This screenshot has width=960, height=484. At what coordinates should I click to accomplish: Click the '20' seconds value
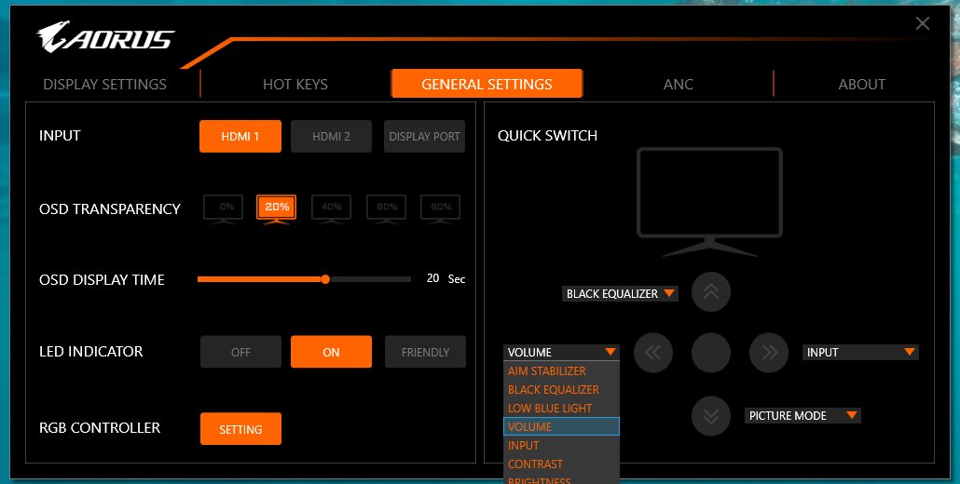[432, 278]
